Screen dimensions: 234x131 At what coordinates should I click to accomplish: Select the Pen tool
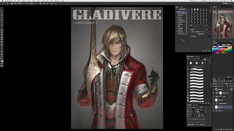click(1, 44)
